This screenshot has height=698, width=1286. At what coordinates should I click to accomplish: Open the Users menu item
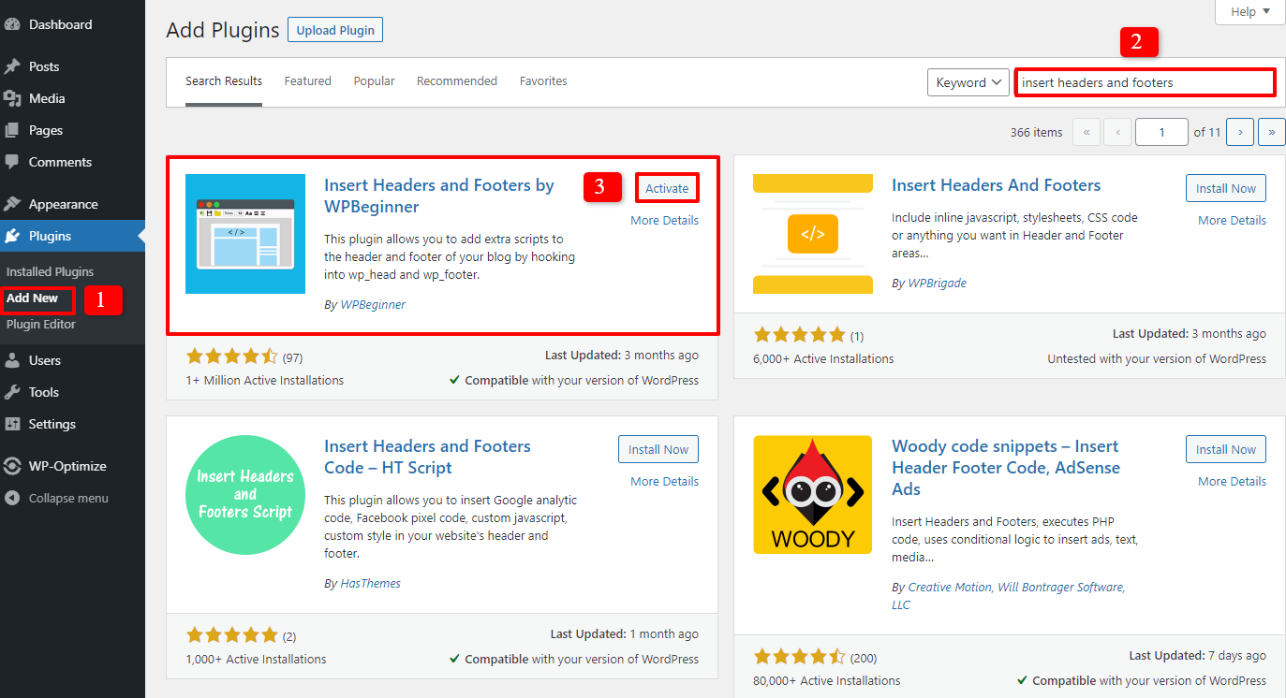[72, 360]
